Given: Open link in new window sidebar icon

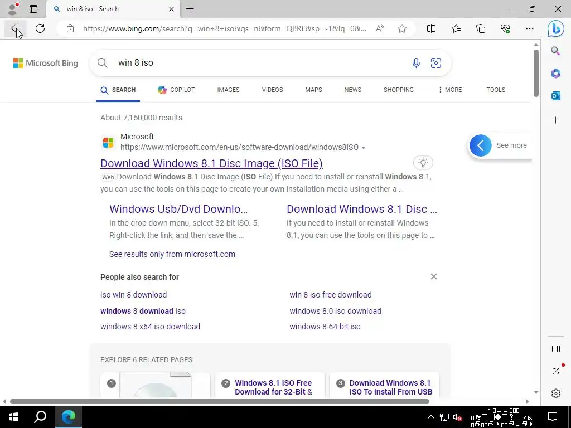Looking at the screenshot, I should tap(556, 371).
